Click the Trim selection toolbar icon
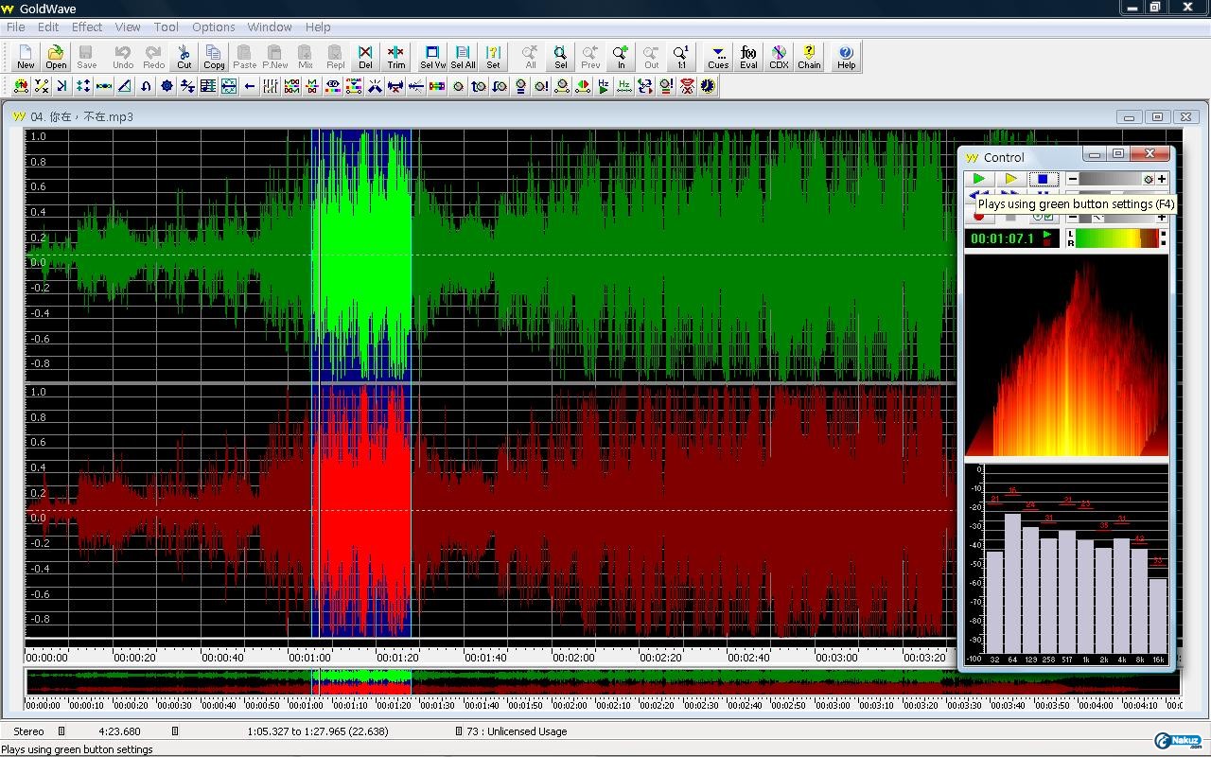This screenshot has width=1211, height=757. coord(395,57)
